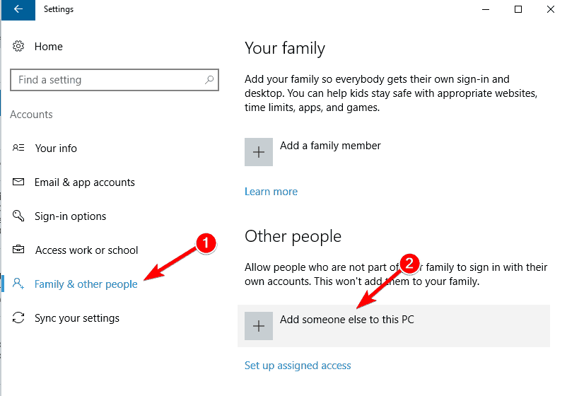Viewport: 567px width, 396px height.
Task: Click the Sync your settings icon
Action: 20,318
